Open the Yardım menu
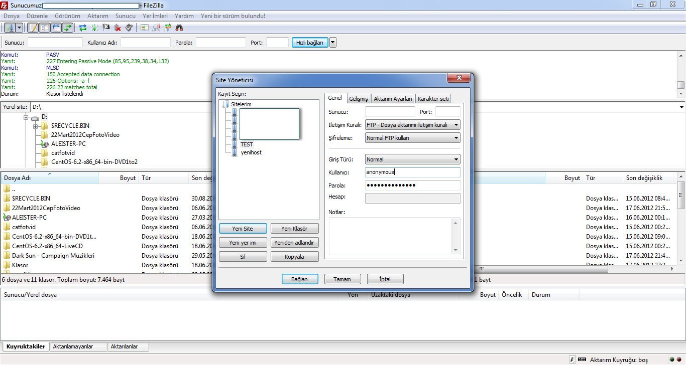 (184, 16)
